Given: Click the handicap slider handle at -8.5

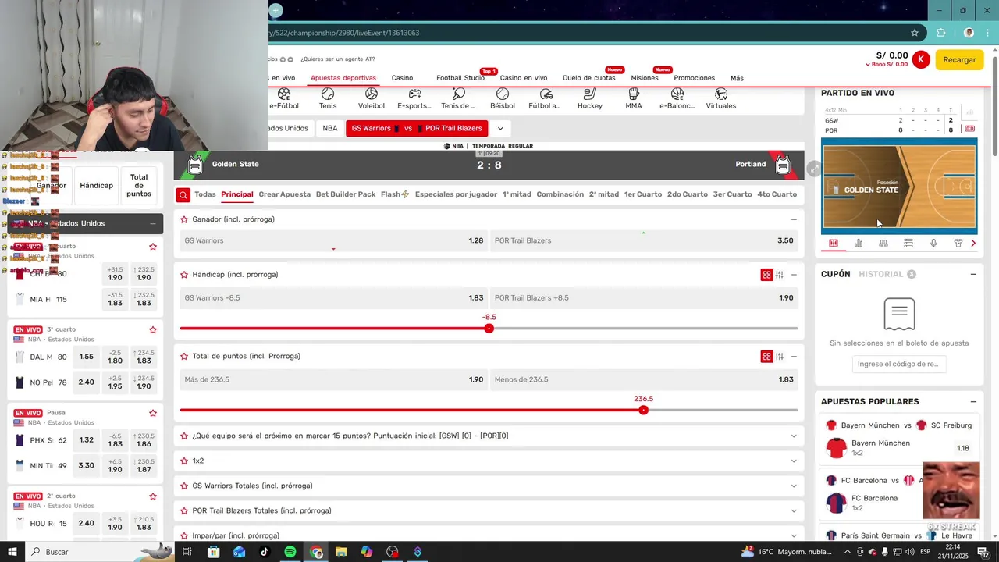Looking at the screenshot, I should pyautogui.click(x=489, y=329).
